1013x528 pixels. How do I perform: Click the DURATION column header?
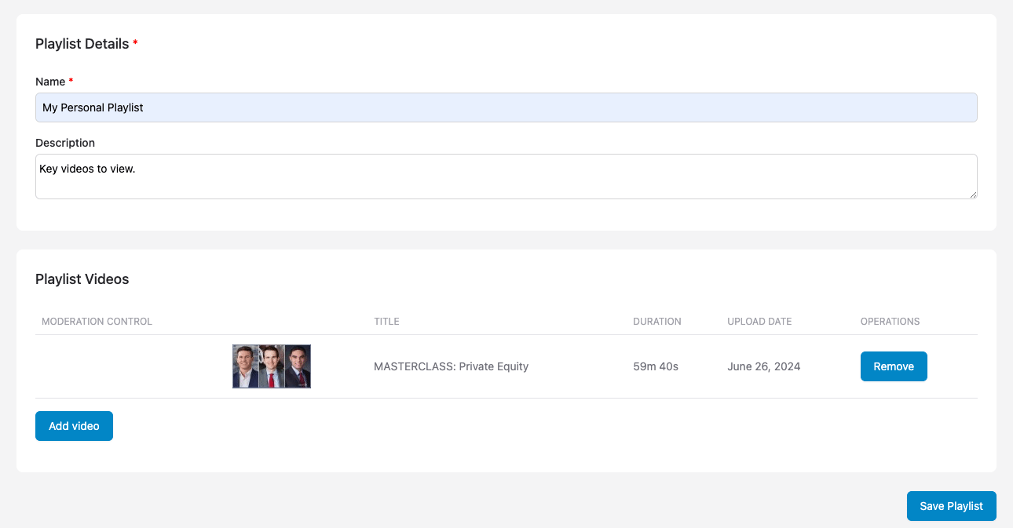pyautogui.click(x=656, y=322)
